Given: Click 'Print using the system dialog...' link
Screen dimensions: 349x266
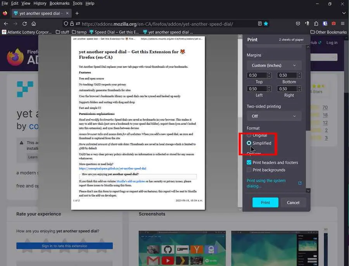Looking at the screenshot, I should [x=266, y=183].
